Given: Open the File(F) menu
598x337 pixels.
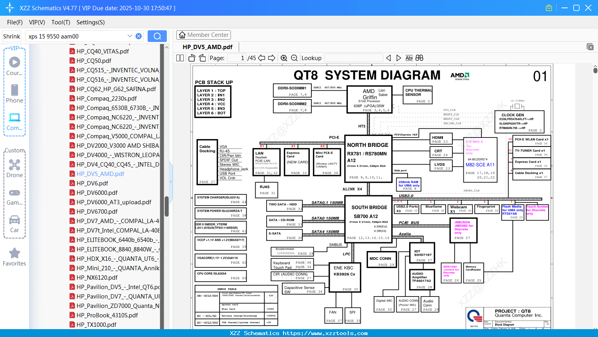Looking at the screenshot, I should tap(15, 22).
